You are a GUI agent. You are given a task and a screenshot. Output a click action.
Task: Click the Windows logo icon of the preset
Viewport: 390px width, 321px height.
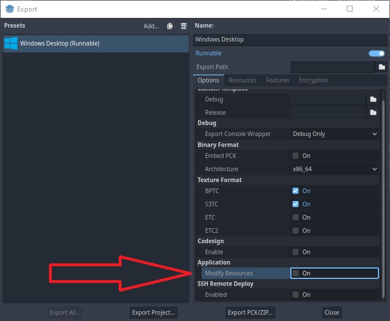11,43
